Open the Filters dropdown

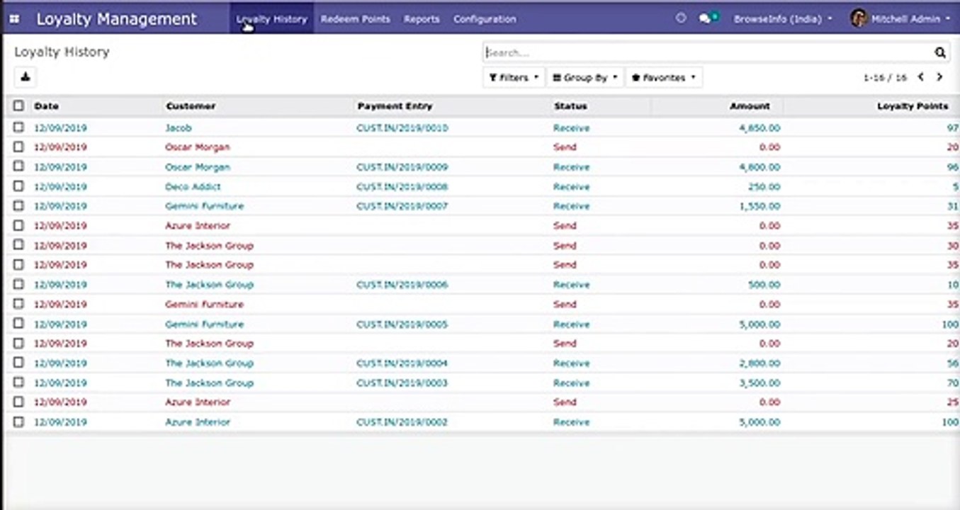[x=514, y=77]
